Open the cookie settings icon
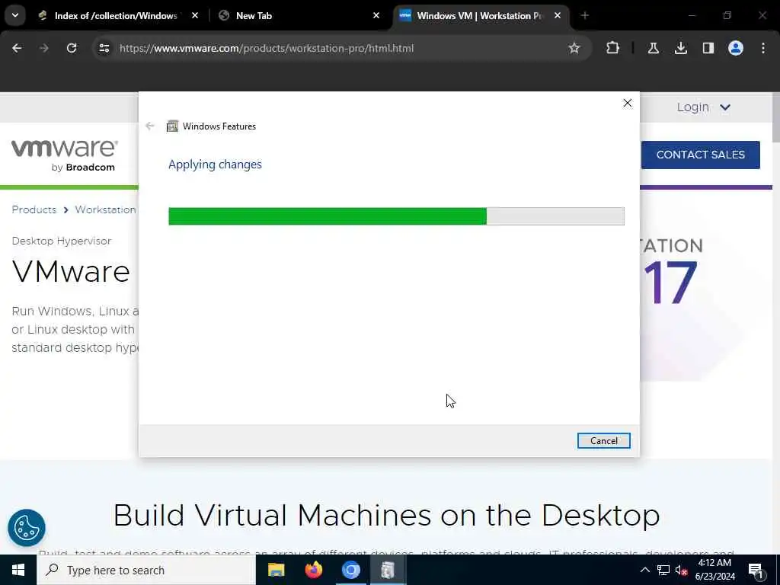This screenshot has width=780, height=585. 27,528
